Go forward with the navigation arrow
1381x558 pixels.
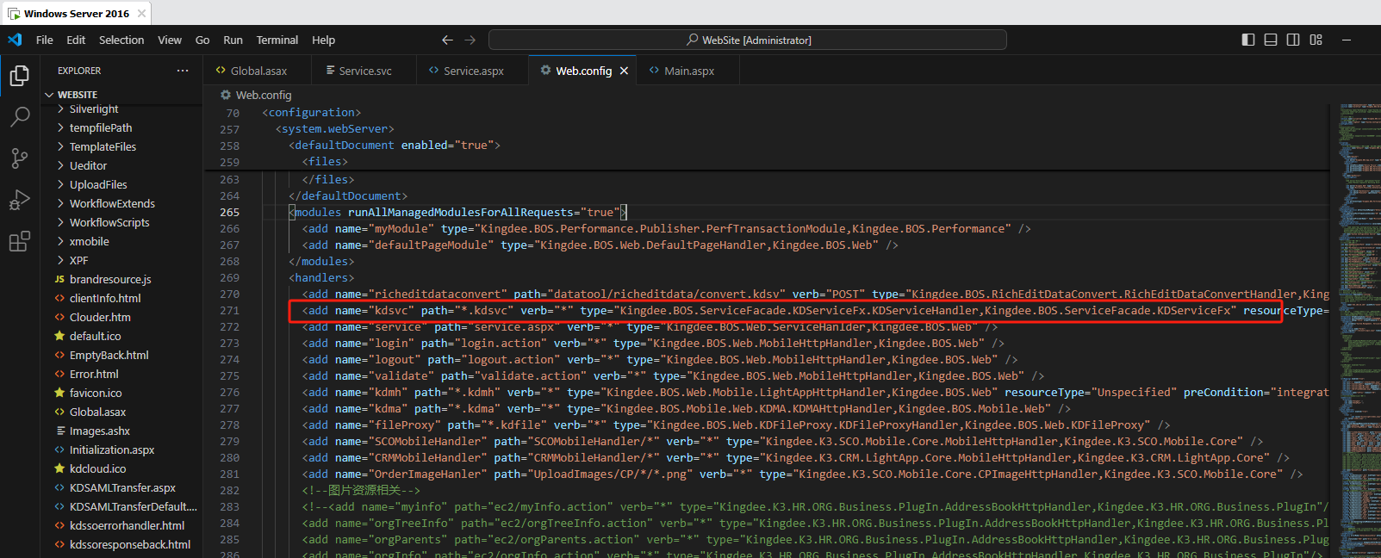point(470,40)
